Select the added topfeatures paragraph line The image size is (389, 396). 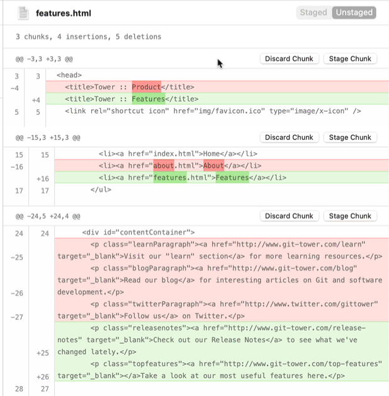[x=219, y=370]
